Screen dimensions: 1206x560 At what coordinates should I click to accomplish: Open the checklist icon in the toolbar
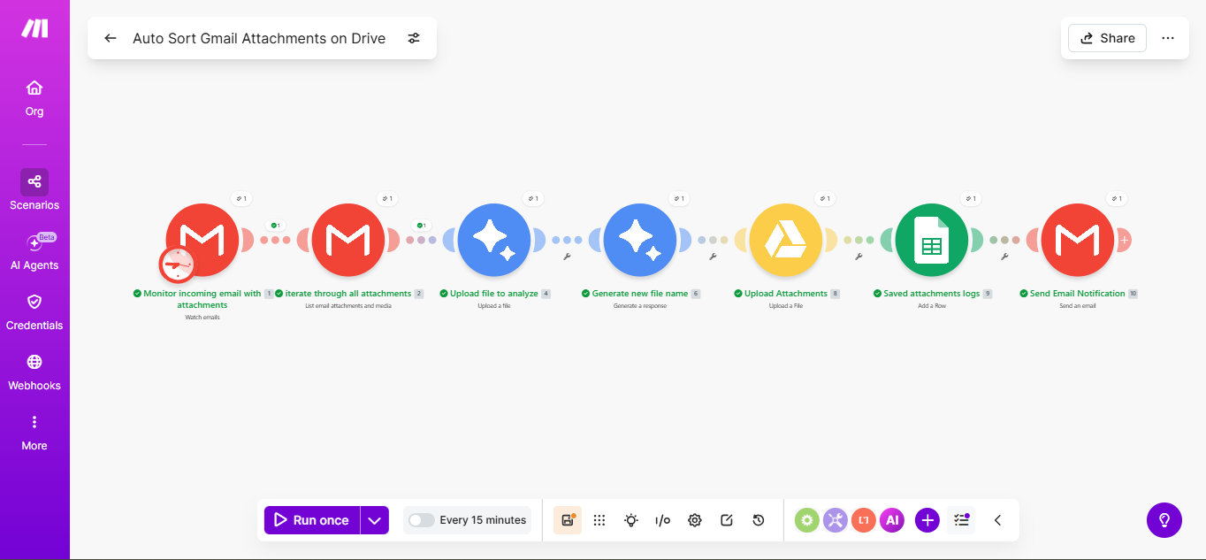point(962,520)
